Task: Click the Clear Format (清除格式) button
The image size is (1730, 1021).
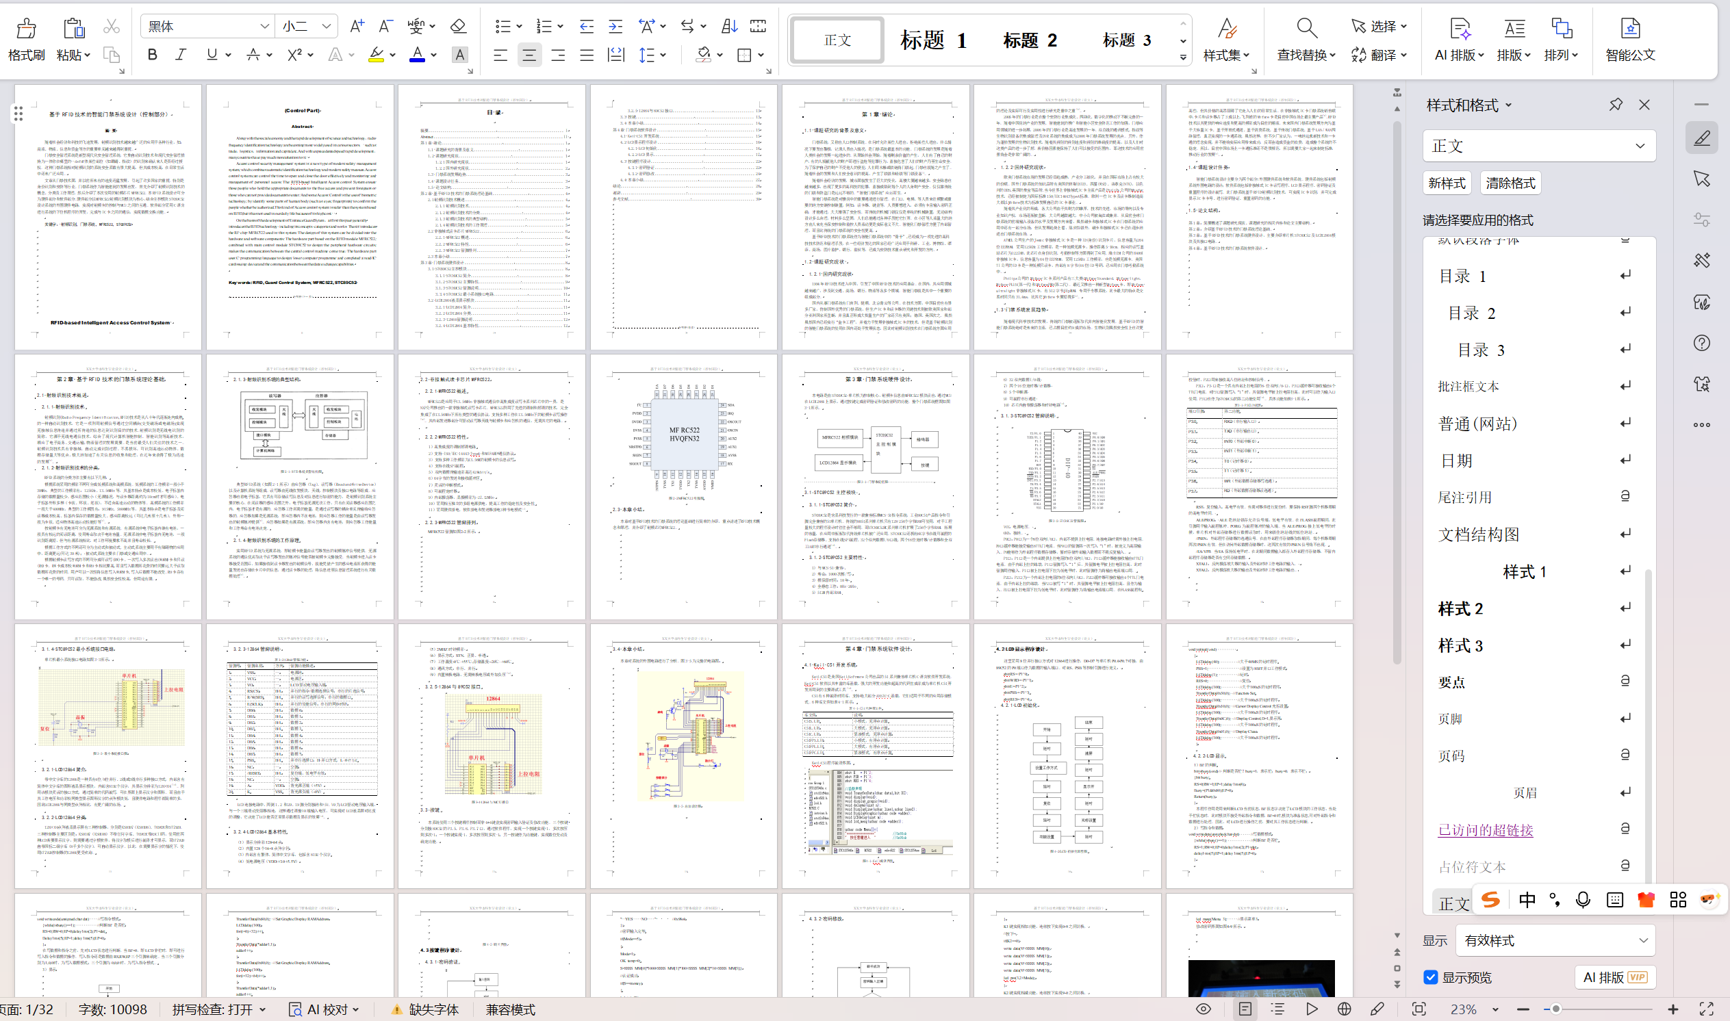Action: pos(1510,183)
